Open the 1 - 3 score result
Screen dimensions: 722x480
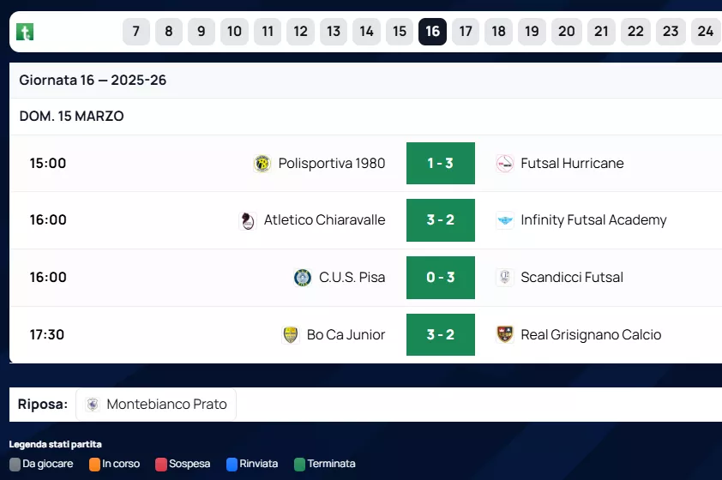click(x=440, y=164)
